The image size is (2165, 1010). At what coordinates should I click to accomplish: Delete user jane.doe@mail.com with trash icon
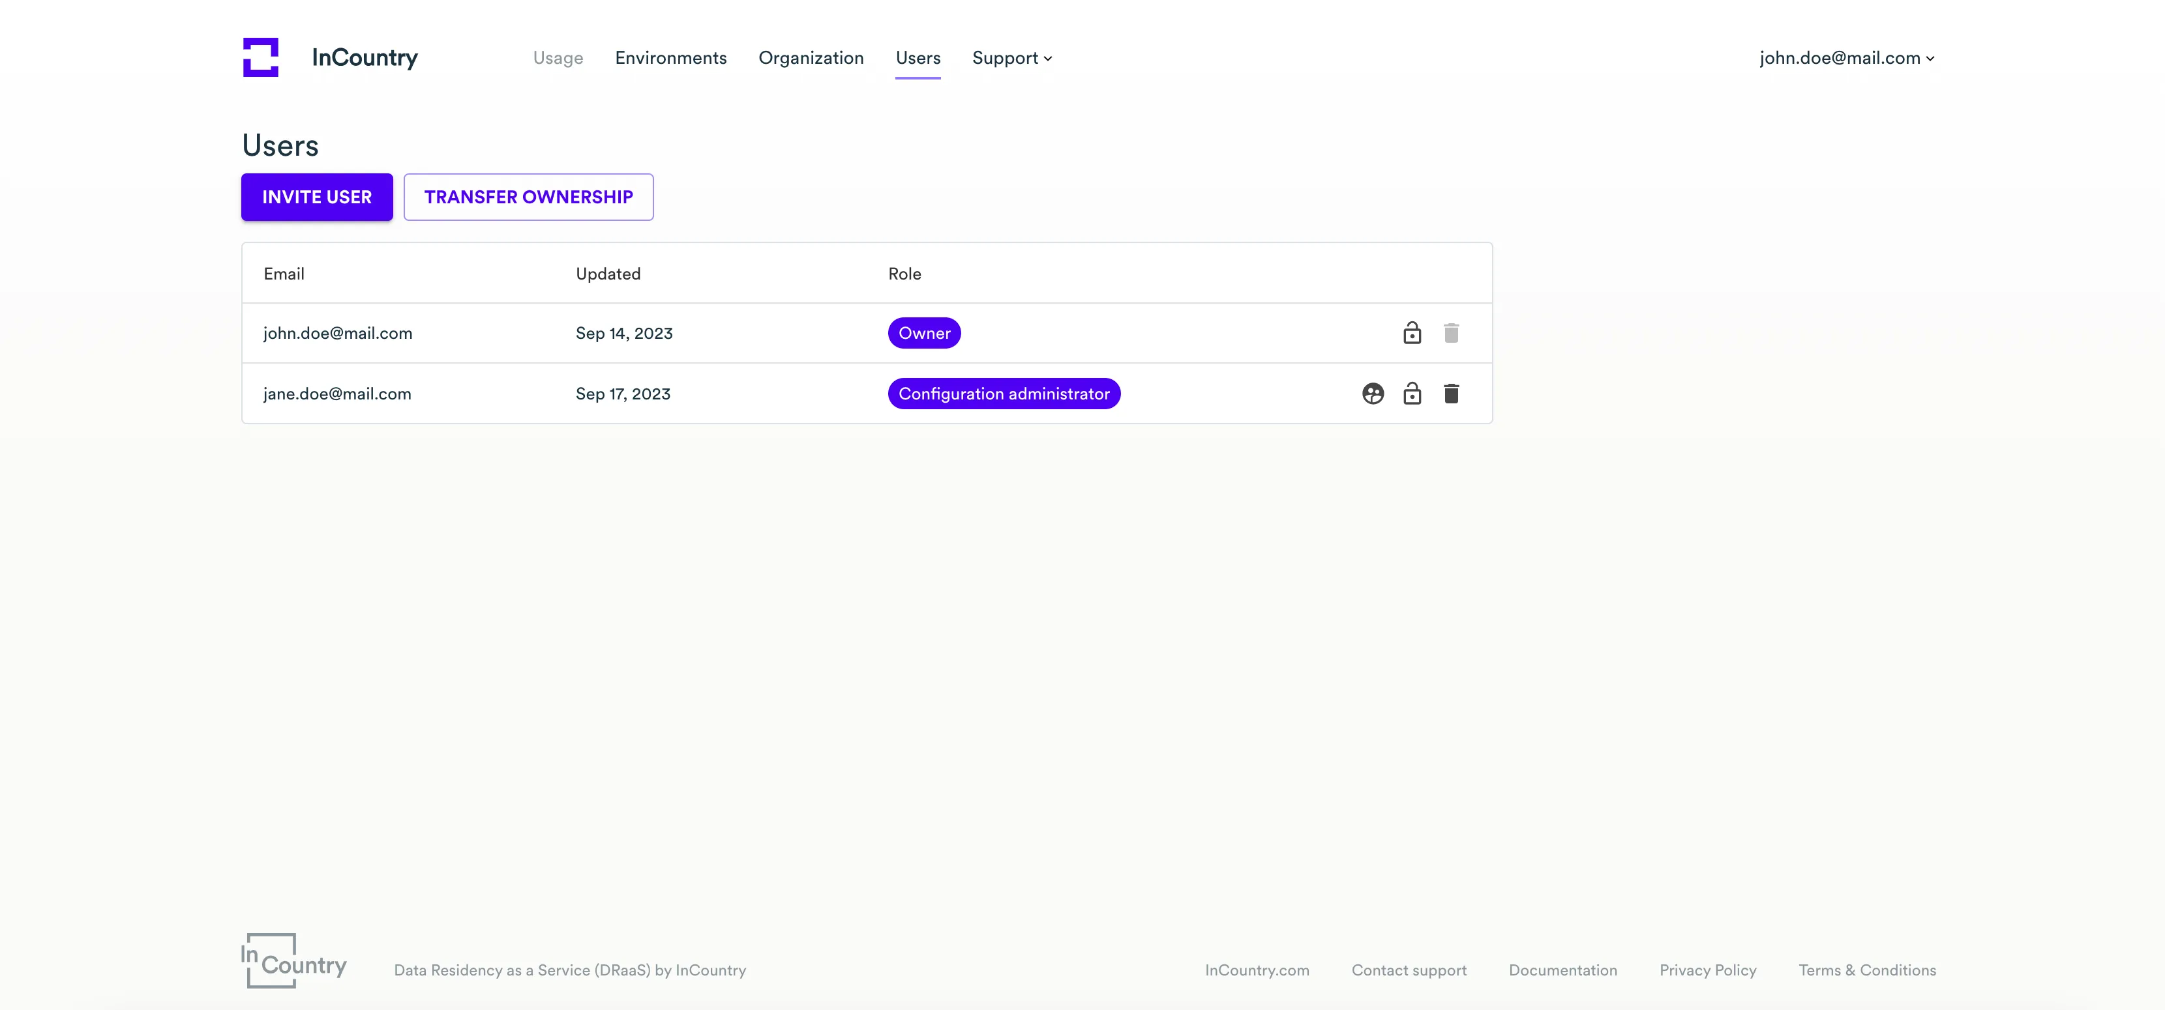click(1451, 394)
